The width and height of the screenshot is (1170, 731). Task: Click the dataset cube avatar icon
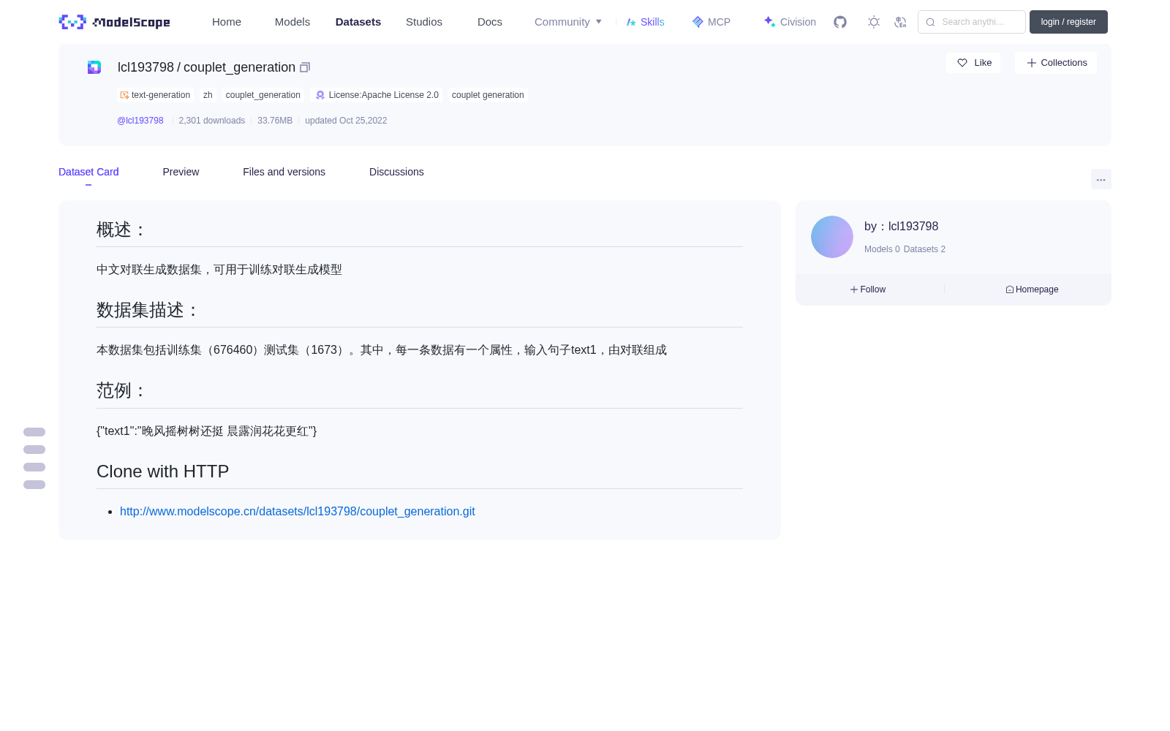[x=94, y=67]
